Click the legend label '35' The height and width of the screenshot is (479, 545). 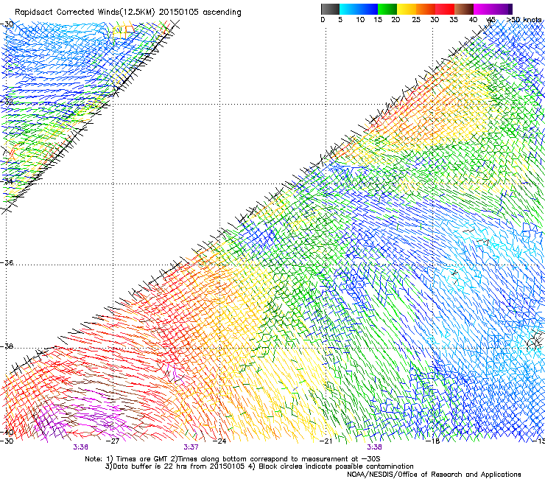pos(454,20)
